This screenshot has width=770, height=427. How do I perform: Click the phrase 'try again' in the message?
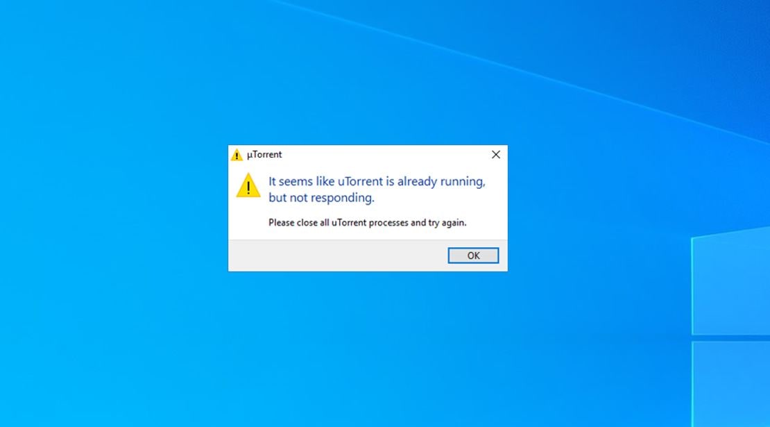pos(446,223)
